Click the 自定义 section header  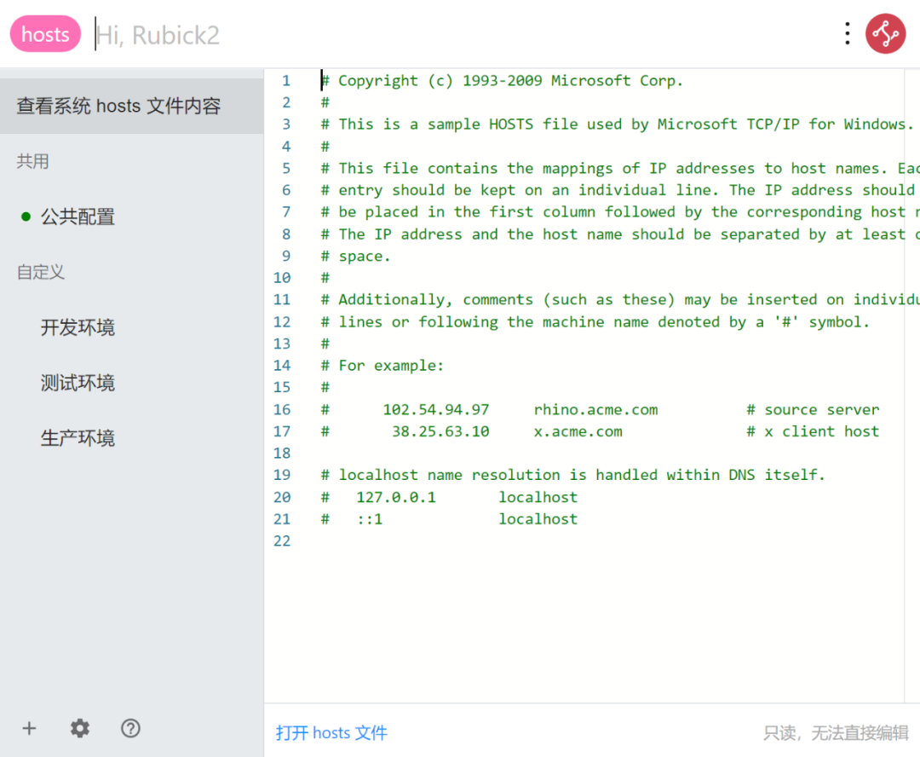click(41, 273)
